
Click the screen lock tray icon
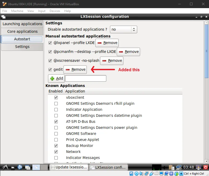tap(199, 167)
